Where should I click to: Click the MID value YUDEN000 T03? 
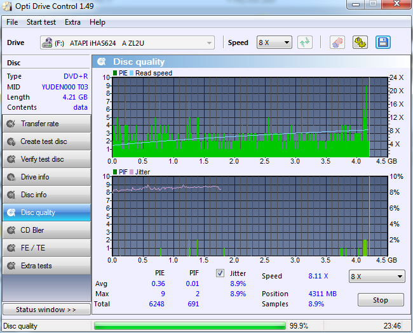pos(65,87)
